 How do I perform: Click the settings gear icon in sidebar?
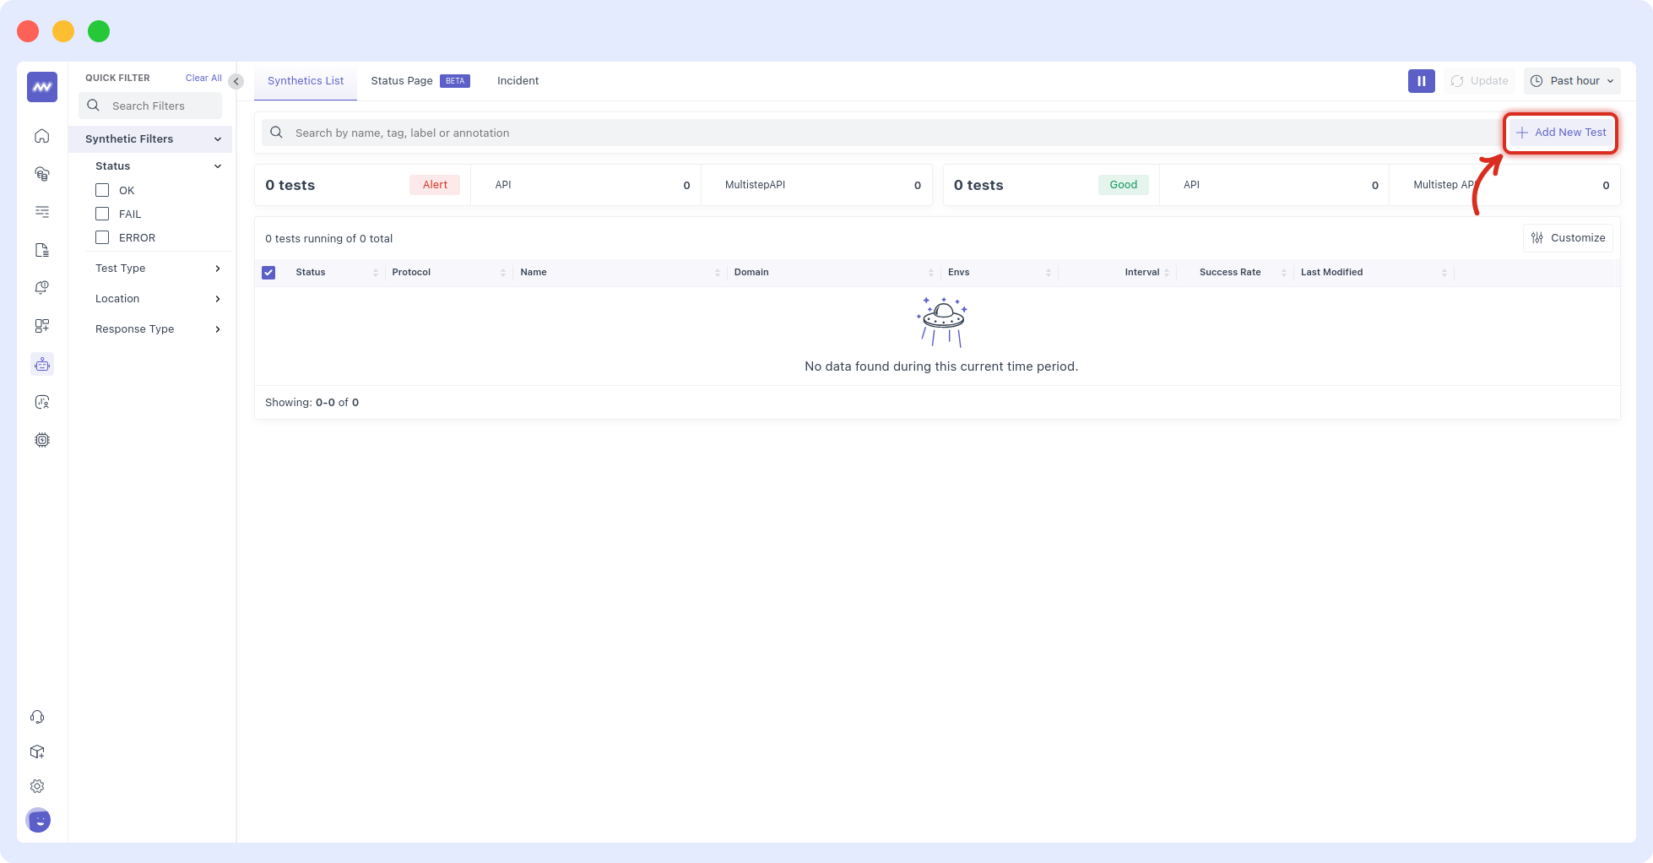(x=37, y=786)
